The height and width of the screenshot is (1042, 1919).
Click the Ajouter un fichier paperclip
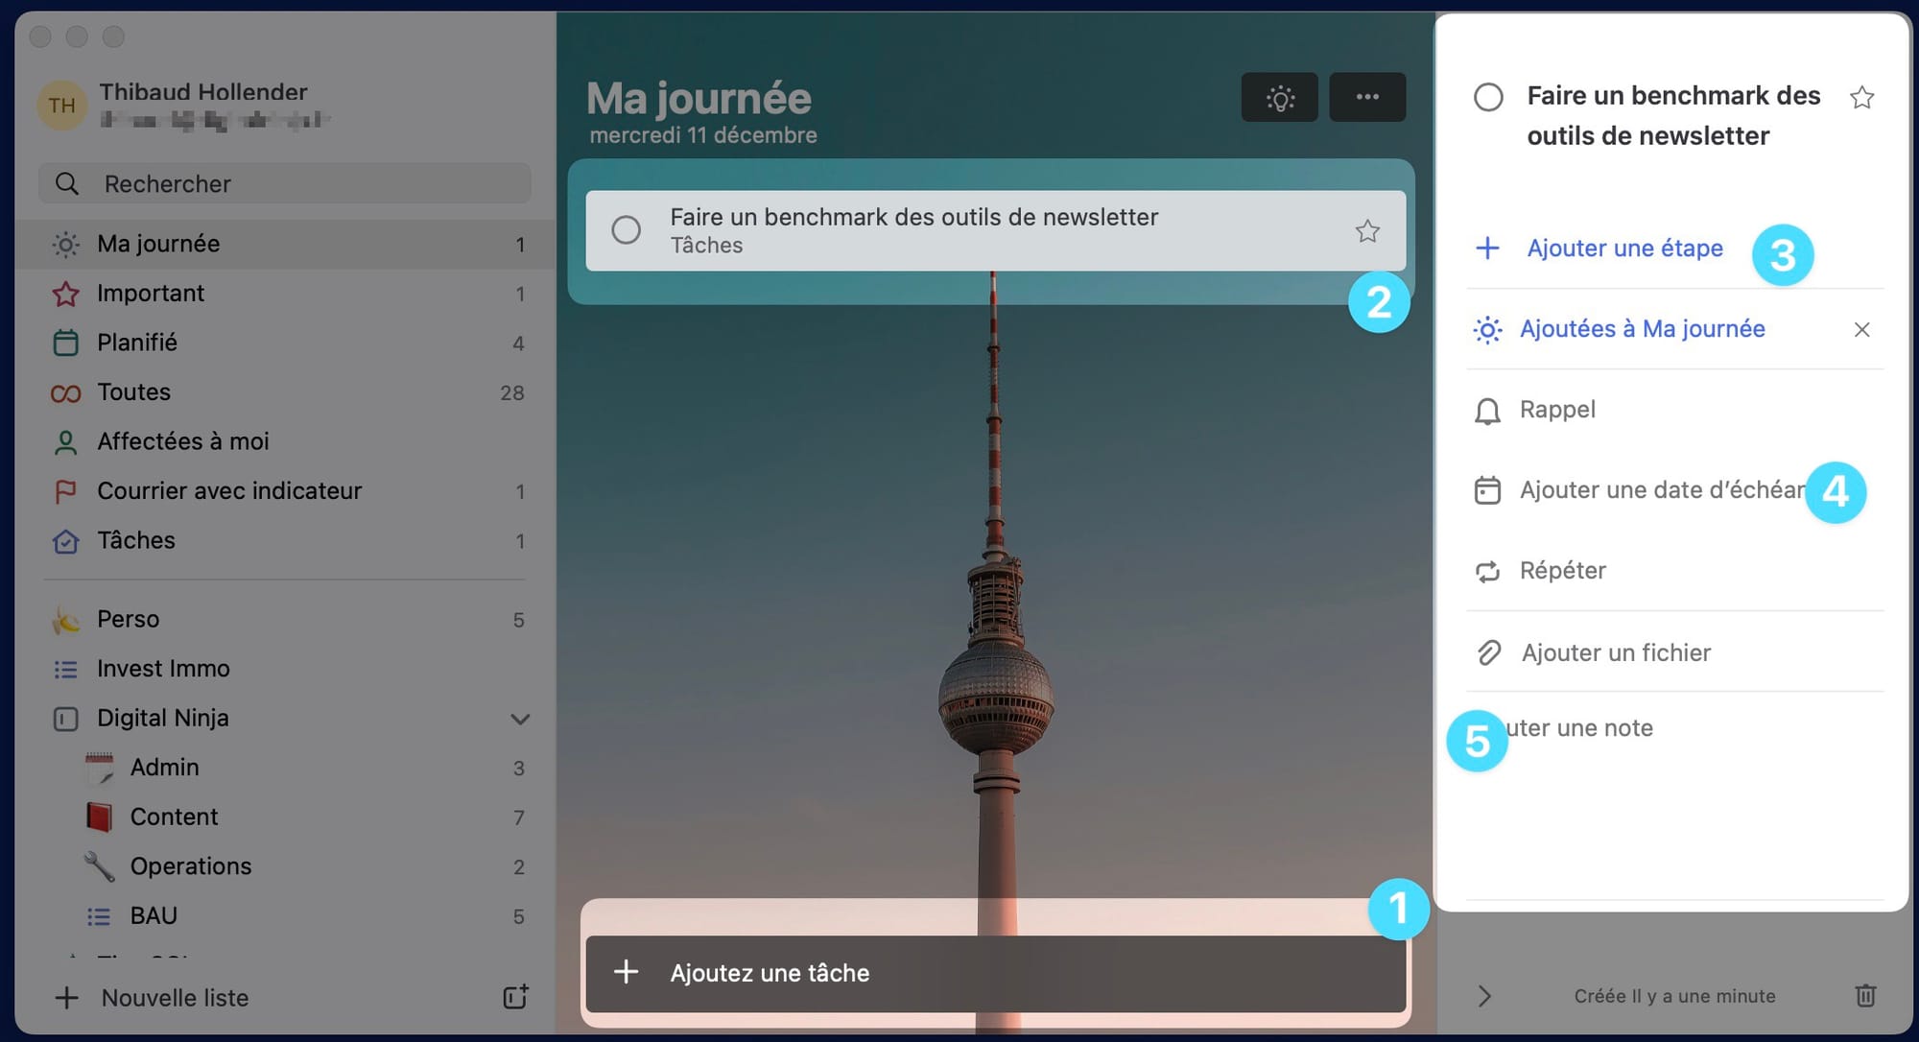pos(1488,652)
